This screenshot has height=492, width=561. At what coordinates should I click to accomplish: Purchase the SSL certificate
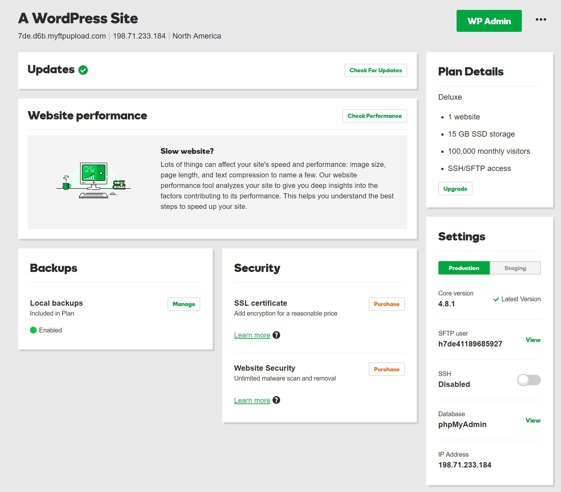point(387,304)
